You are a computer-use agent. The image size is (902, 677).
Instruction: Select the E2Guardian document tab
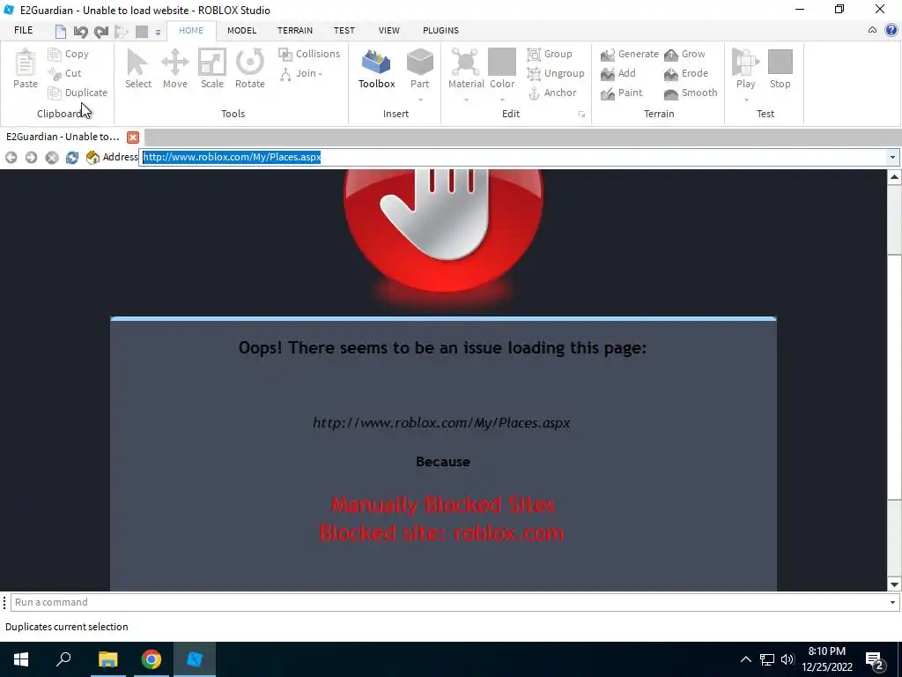coord(63,137)
